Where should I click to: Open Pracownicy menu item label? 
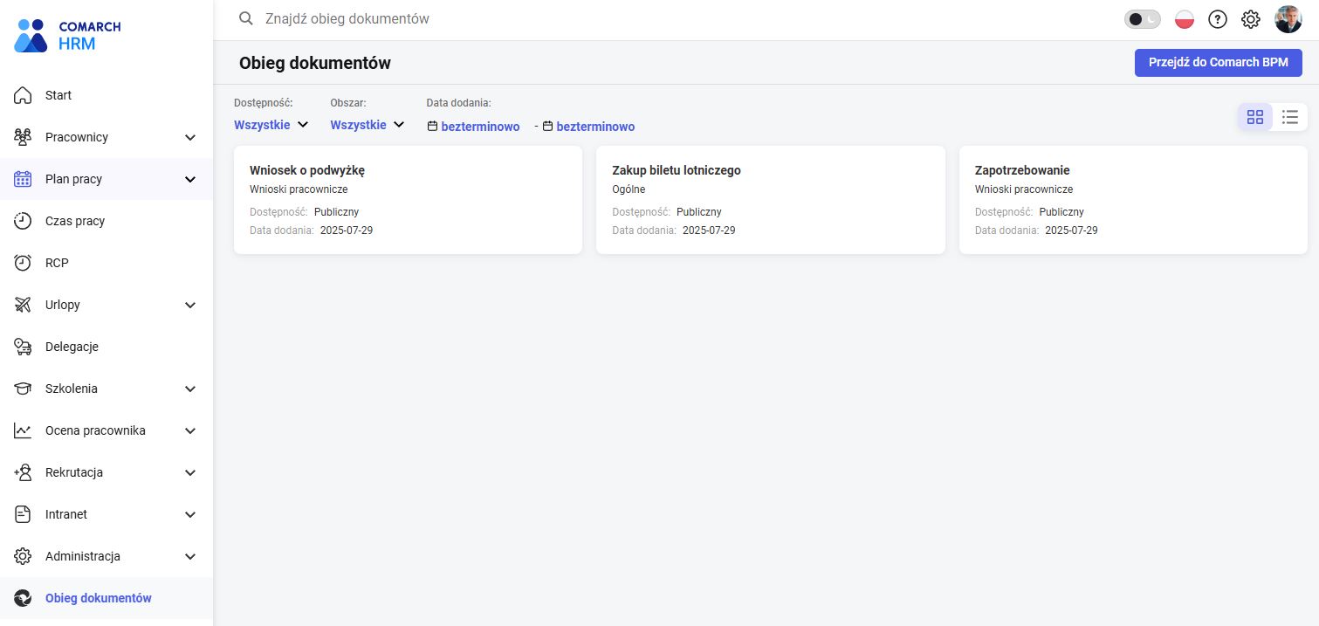[x=77, y=137]
